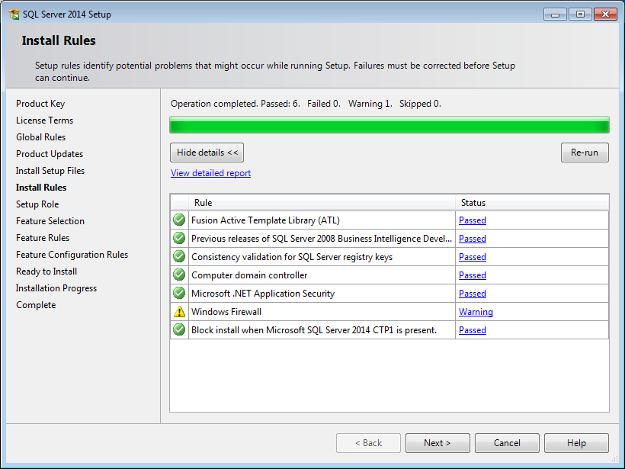
Task: Click the green check icon beside Fusion ATL rule
Action: pos(178,220)
